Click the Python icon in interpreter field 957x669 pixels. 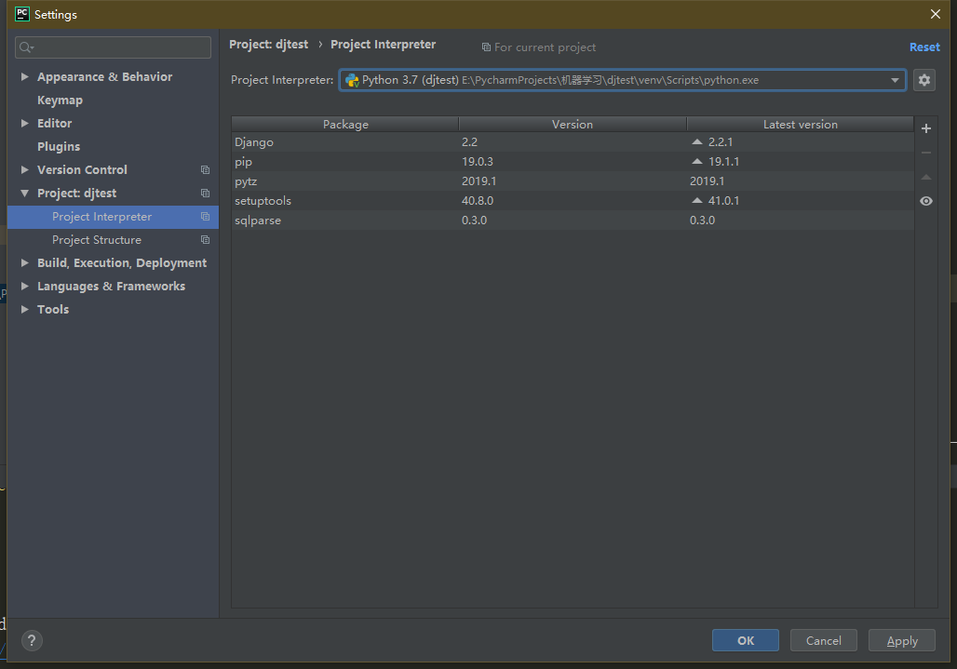click(x=352, y=80)
